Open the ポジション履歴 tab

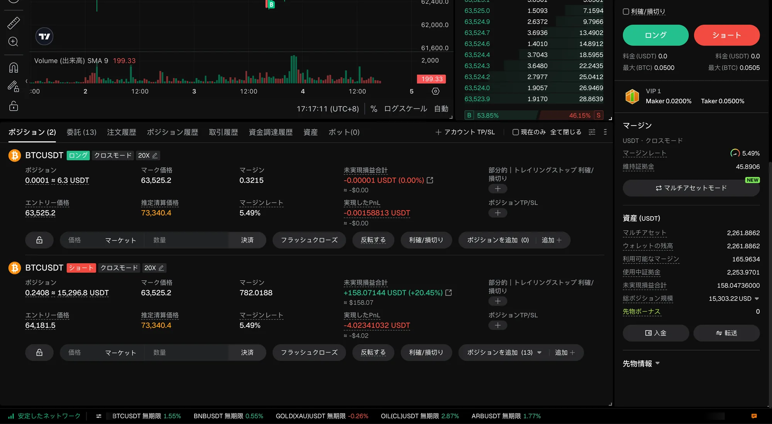pyautogui.click(x=173, y=132)
